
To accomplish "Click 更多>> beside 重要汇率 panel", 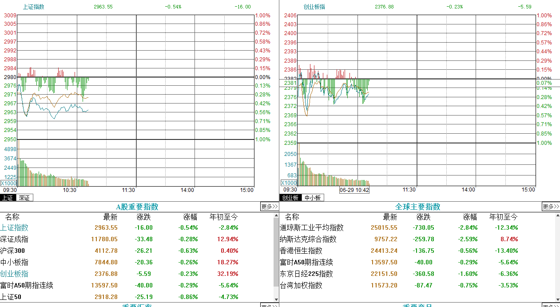I will (269, 305).
